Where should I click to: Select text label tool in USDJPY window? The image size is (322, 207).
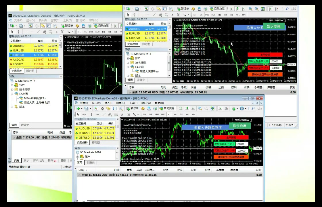click(x=128, y=114)
